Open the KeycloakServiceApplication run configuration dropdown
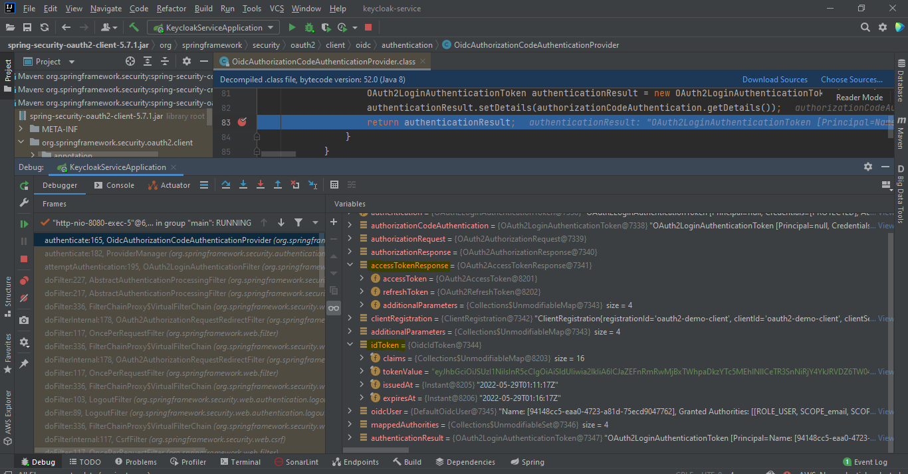The height and width of the screenshot is (474, 908). point(213,27)
